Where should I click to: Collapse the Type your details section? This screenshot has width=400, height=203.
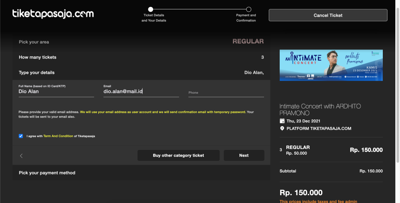pyautogui.click(x=141, y=73)
